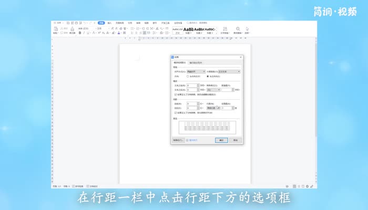
Task: Click the Tabs button in paragraph dialog
Action: pos(178,140)
